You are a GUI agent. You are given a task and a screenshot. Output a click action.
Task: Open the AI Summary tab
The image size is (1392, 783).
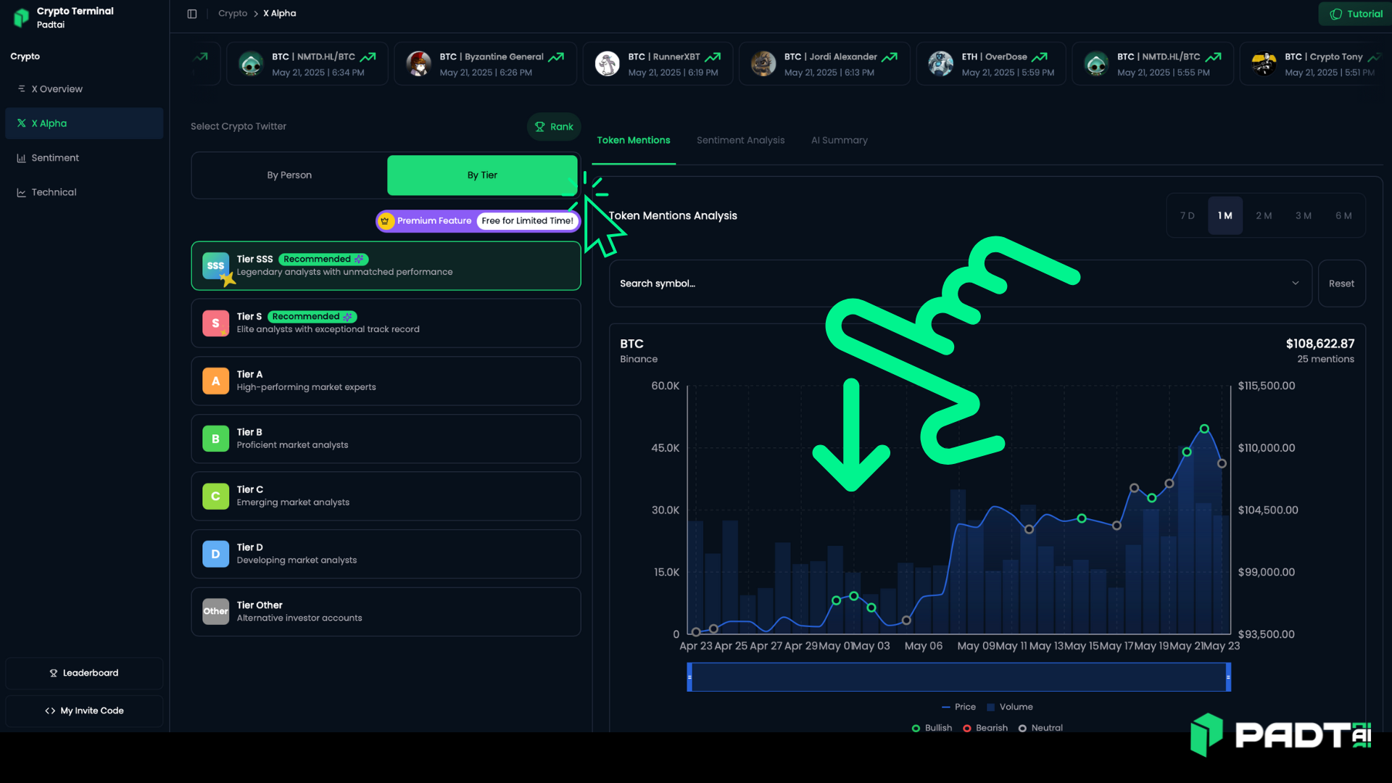pos(839,141)
